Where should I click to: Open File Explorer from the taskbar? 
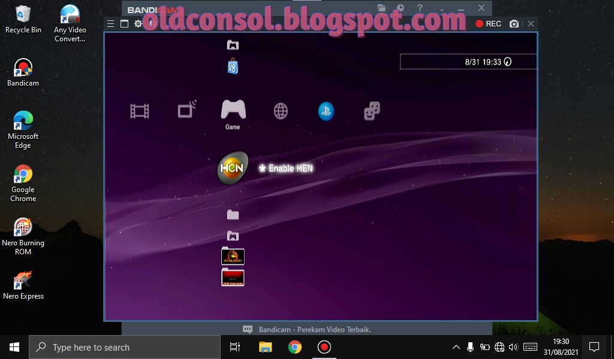[x=265, y=347]
